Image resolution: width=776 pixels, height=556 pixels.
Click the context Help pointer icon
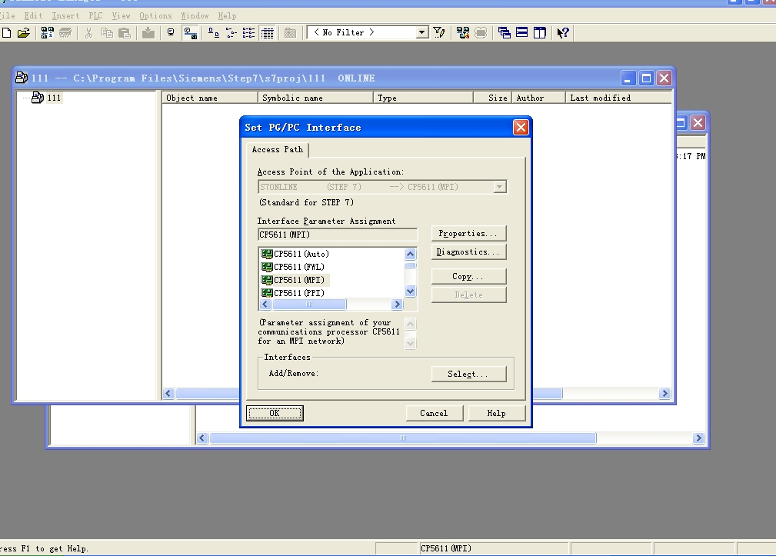(x=563, y=32)
